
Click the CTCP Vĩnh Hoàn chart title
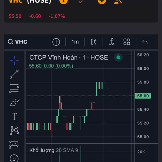coord(68,58)
